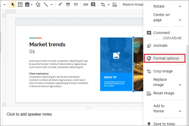Click the Insert link icon
The image size is (189, 126).
click(x=86, y=5)
